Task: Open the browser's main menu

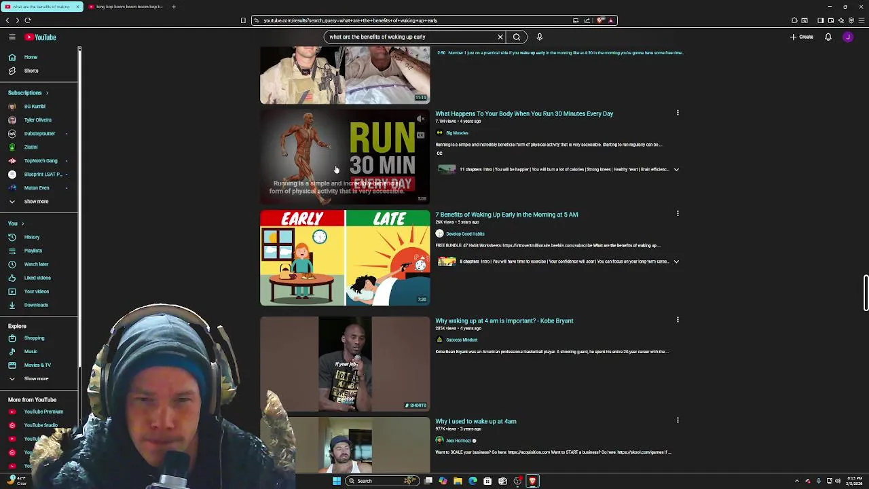Action: pyautogui.click(x=862, y=20)
